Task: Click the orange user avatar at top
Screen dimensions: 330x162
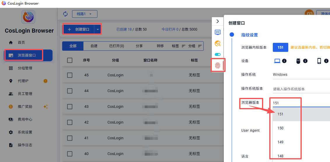Action: pos(309,13)
